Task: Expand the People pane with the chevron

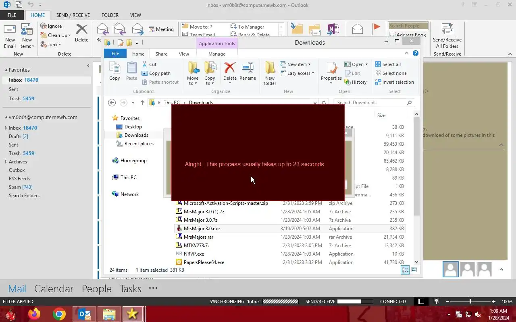Action: coord(501,270)
